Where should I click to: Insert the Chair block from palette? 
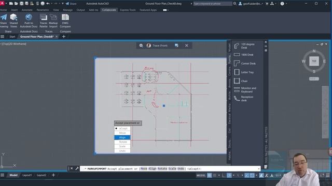241,81
